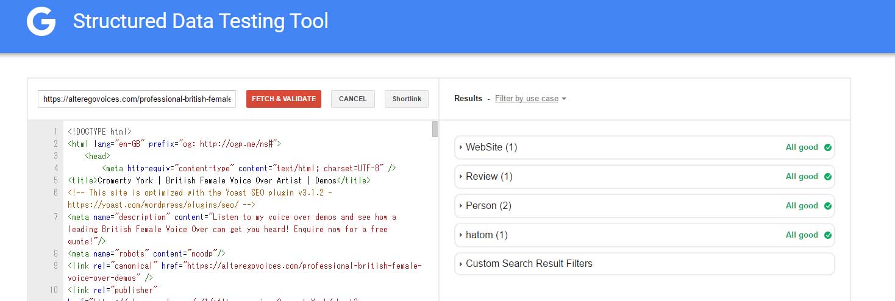Click the code panel scrollbar thumb
This screenshot has height=301, width=895.
(435, 129)
